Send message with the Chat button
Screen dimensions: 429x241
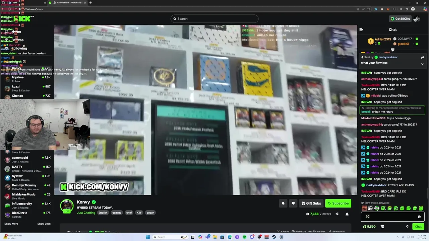418,227
